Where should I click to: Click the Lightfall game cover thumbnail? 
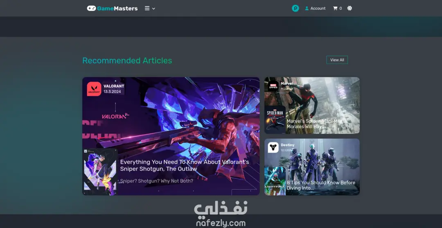pyautogui.click(x=275, y=181)
